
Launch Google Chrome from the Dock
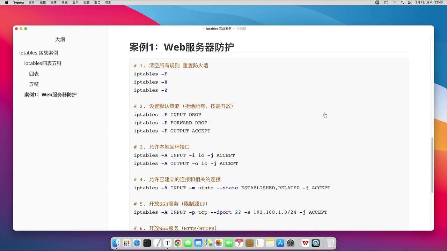click(178, 243)
